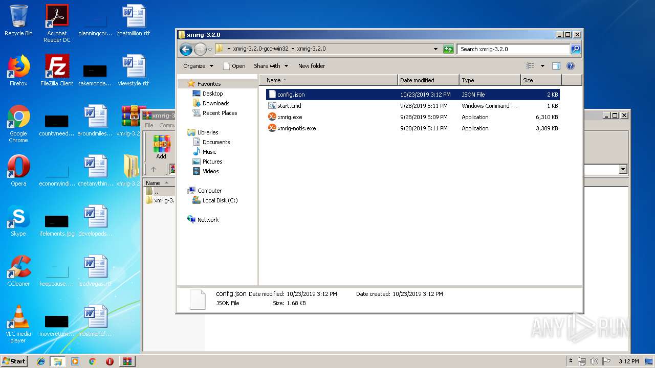The width and height of the screenshot is (655, 368).
Task: Open Google Chrome desktop shortcut
Action: (x=18, y=124)
